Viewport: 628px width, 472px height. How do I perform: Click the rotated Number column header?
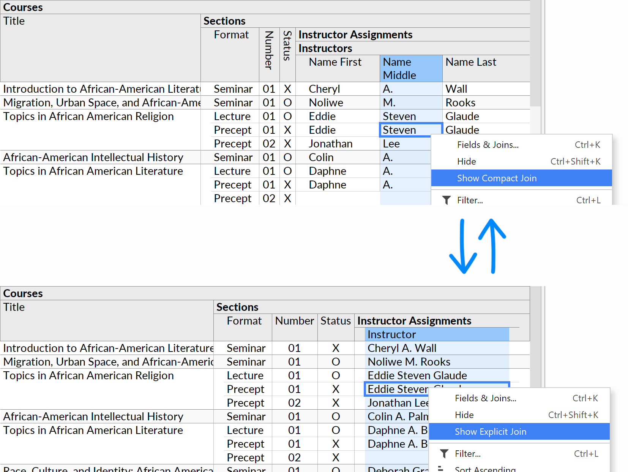tap(269, 50)
